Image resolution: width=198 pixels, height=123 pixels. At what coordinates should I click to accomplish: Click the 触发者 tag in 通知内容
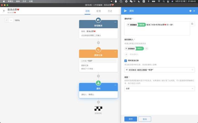click(x=142, y=25)
